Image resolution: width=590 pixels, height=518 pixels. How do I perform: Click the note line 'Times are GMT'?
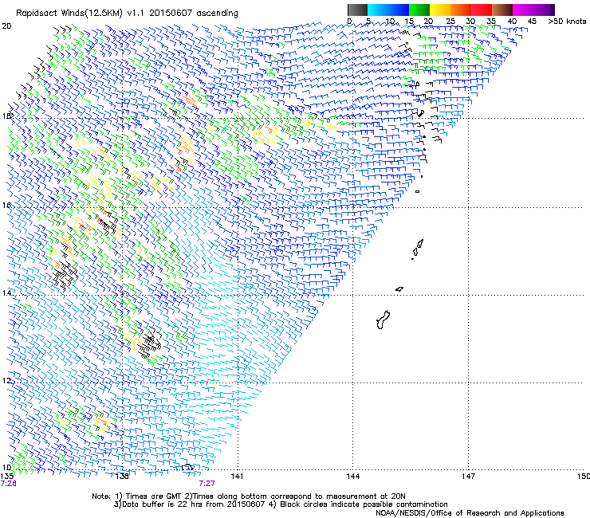point(154,496)
